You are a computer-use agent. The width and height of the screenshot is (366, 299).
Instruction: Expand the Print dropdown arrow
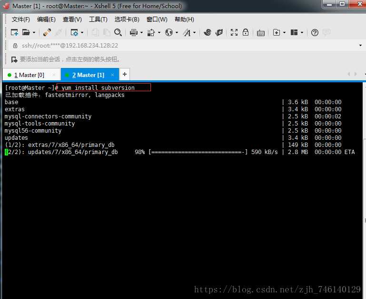pos(141,32)
